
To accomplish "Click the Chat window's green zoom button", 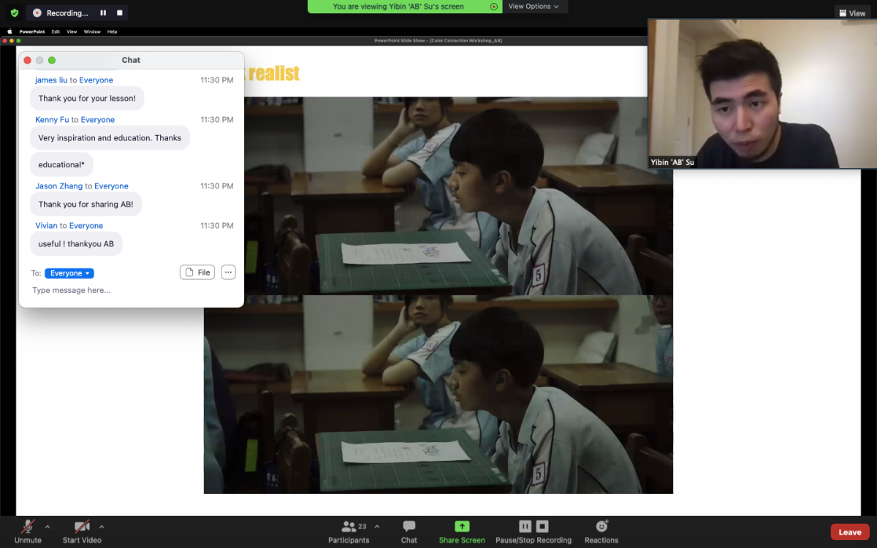I will point(52,60).
